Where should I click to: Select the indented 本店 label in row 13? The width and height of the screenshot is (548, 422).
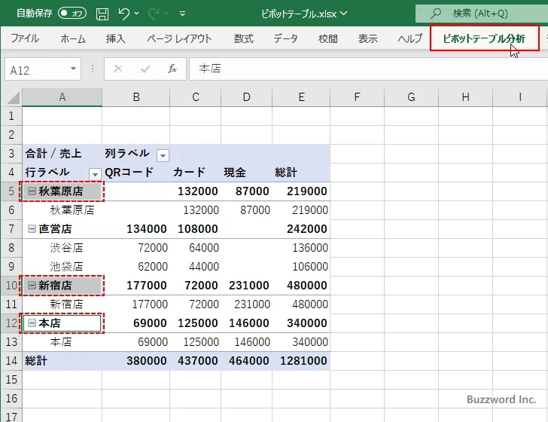click(x=61, y=342)
